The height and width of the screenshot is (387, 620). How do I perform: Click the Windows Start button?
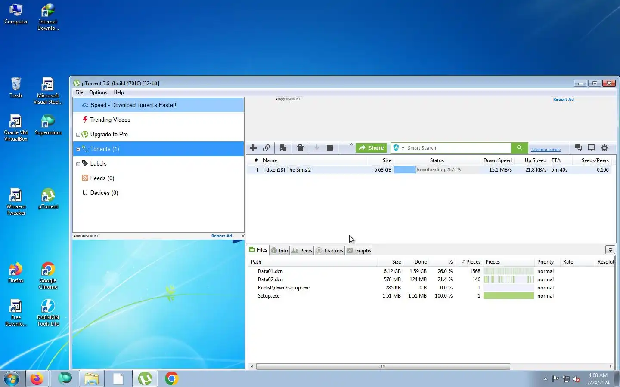[12, 379]
